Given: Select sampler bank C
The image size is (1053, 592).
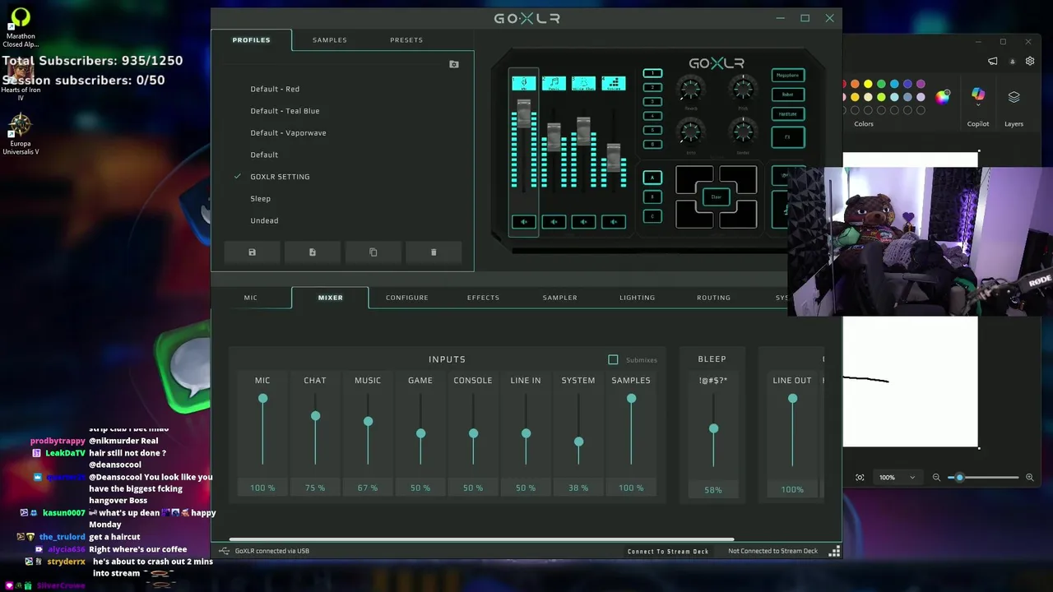Looking at the screenshot, I should coord(652,216).
